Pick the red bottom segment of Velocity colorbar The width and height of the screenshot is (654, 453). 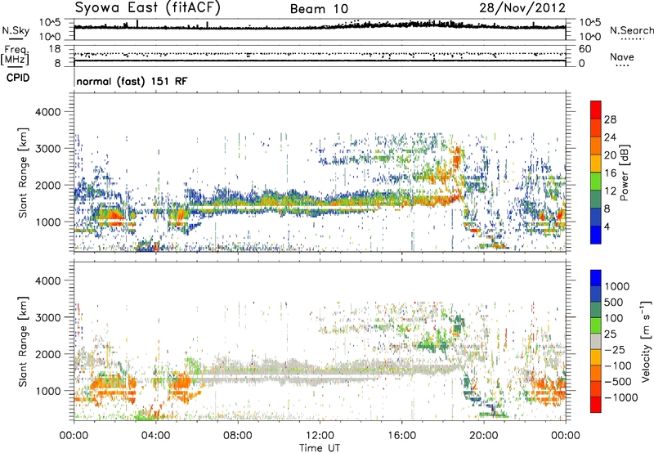596,405
